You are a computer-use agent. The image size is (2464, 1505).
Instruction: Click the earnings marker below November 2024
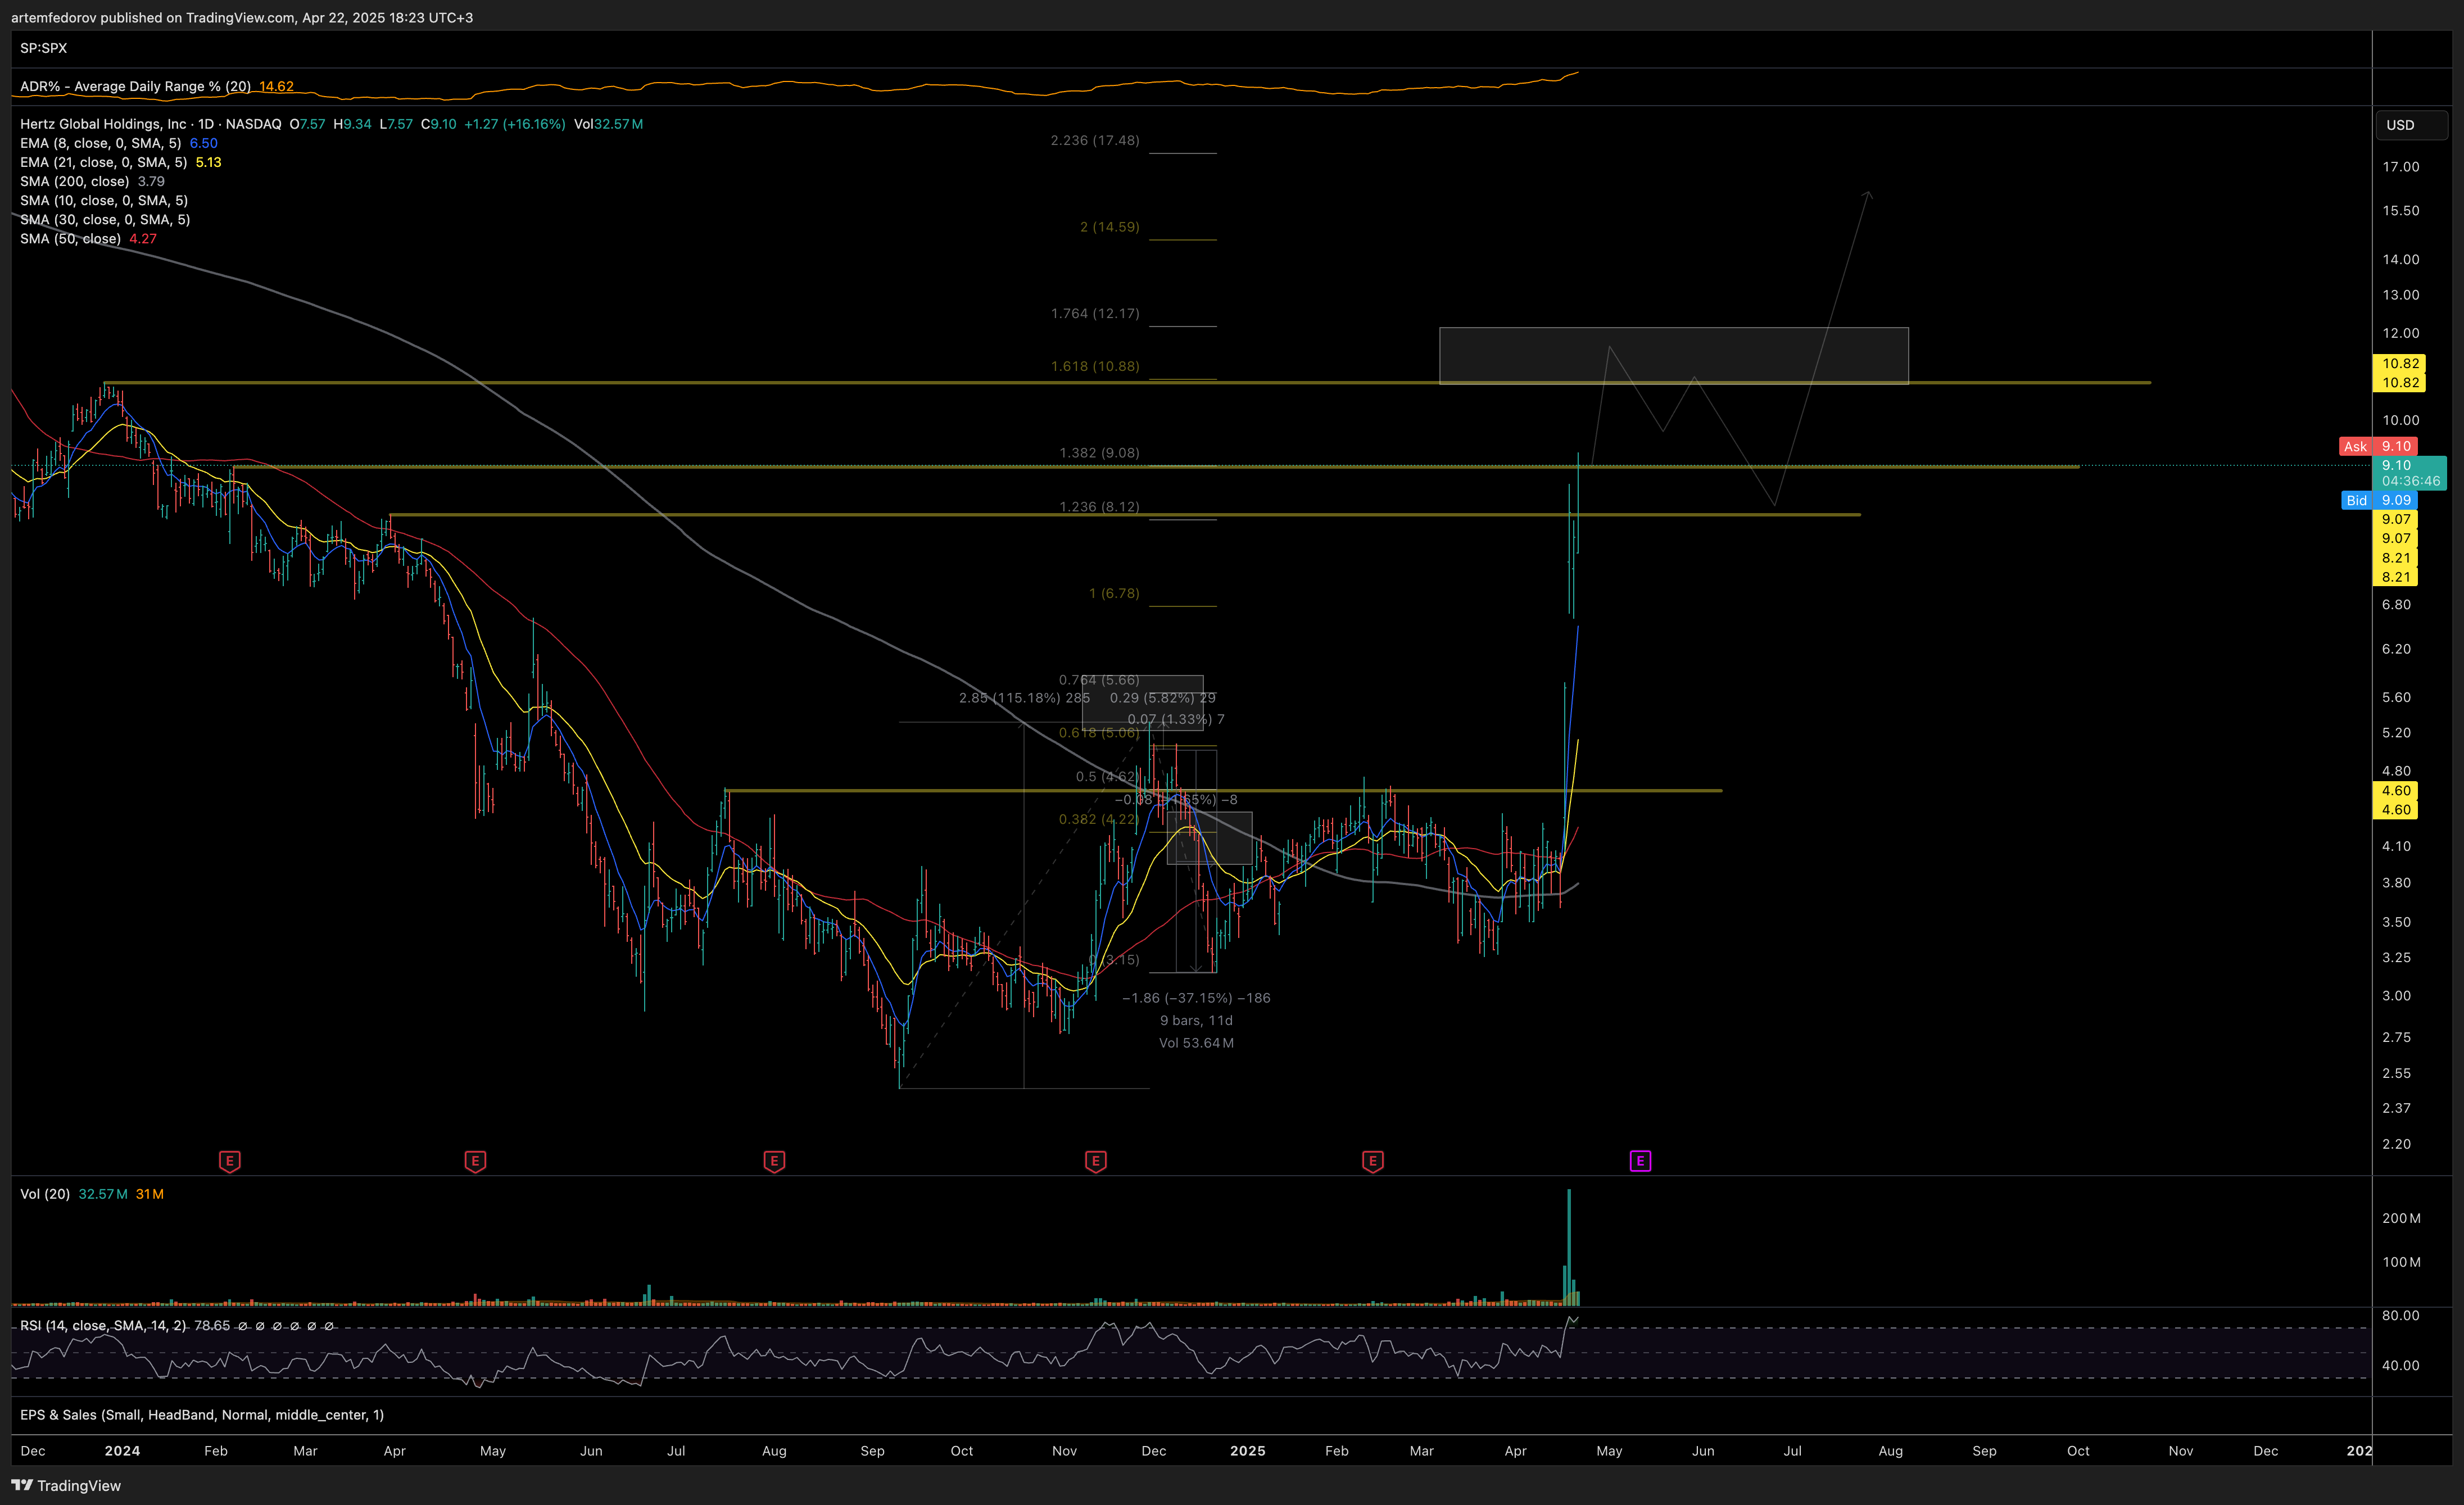pyautogui.click(x=1095, y=1161)
